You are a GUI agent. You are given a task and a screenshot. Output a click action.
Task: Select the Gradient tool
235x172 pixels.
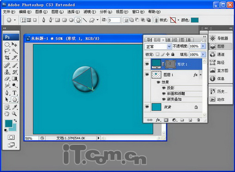coord(14,78)
